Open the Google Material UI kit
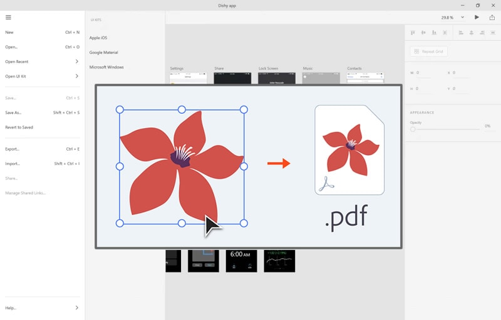This screenshot has width=501, height=320. tap(103, 52)
